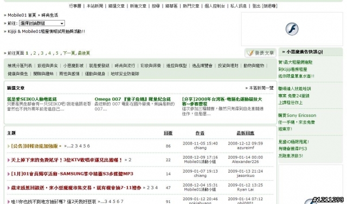This screenshot has width=347, height=204.
Task: Open 動物與寵物 category tab
Action: [254, 65]
